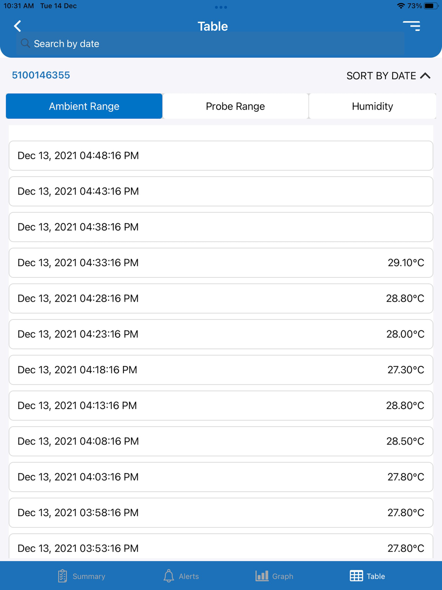The height and width of the screenshot is (590, 442).
Task: Select the 04:13:16 PM reading row
Action: (221, 406)
